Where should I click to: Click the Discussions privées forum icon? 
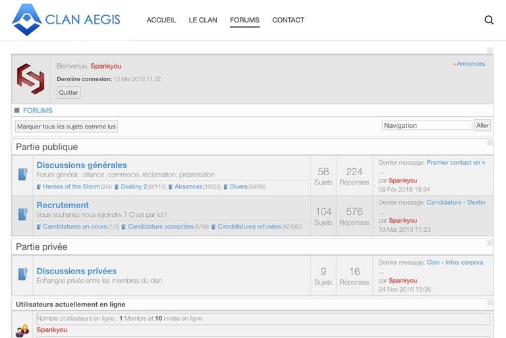click(x=22, y=274)
